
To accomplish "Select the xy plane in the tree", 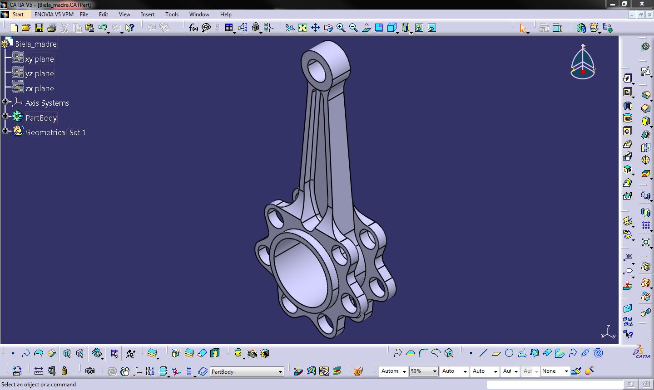I will coord(40,59).
